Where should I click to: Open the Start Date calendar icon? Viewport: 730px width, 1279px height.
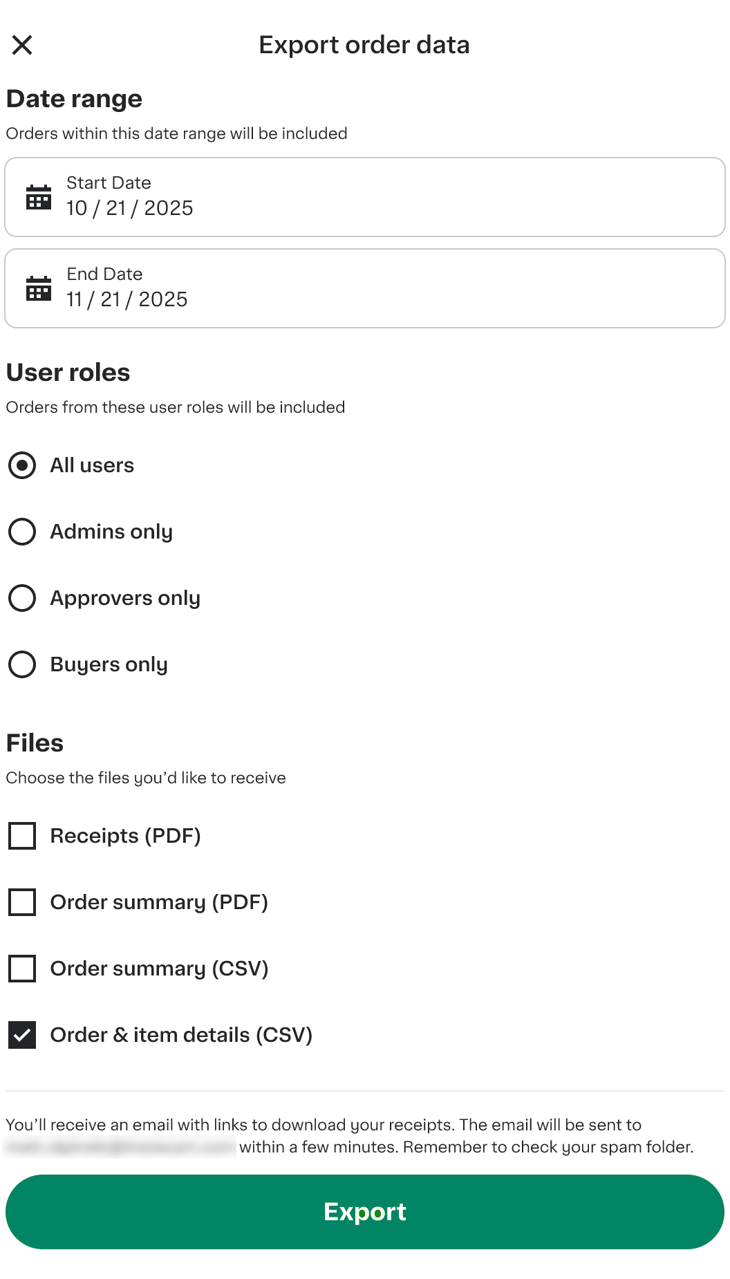(38, 197)
